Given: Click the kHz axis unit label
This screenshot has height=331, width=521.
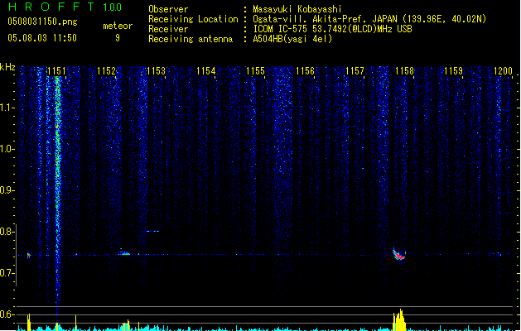Looking at the screenshot, I should [x=7, y=67].
